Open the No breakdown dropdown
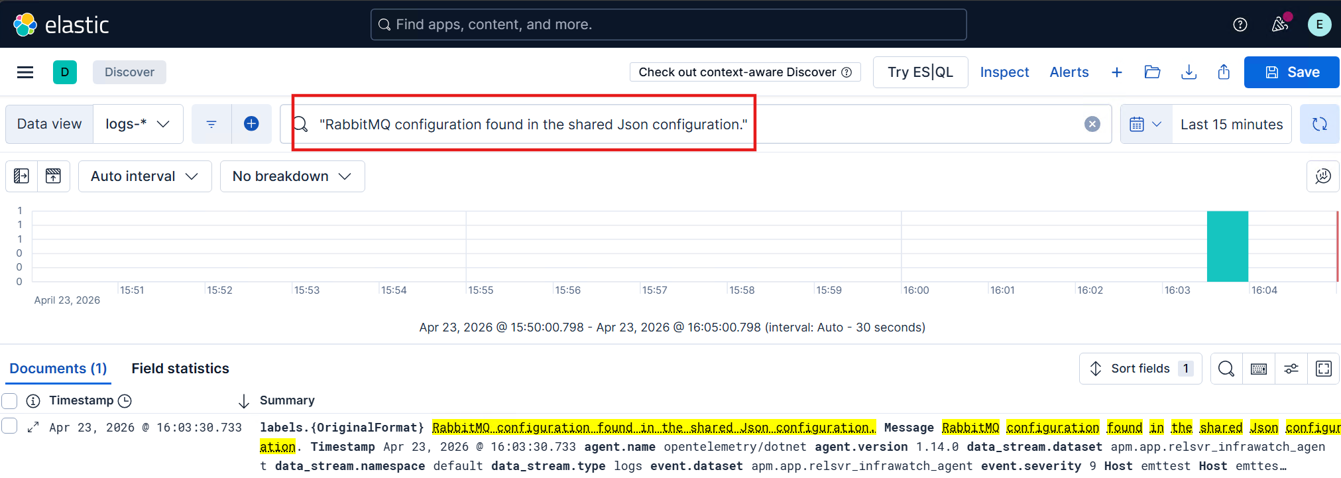The image size is (1341, 478). click(x=292, y=176)
